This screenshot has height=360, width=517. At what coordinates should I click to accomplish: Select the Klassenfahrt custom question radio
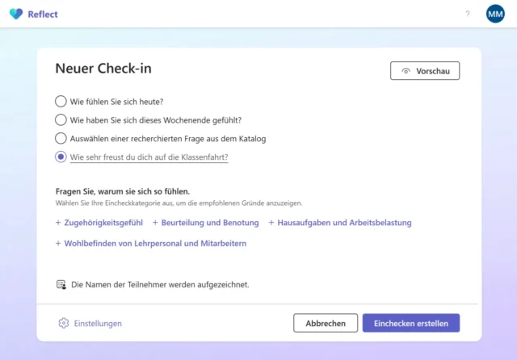tap(61, 157)
